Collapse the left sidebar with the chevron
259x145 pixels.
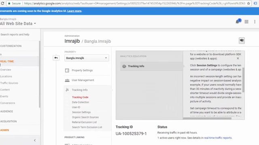click(x=35, y=140)
